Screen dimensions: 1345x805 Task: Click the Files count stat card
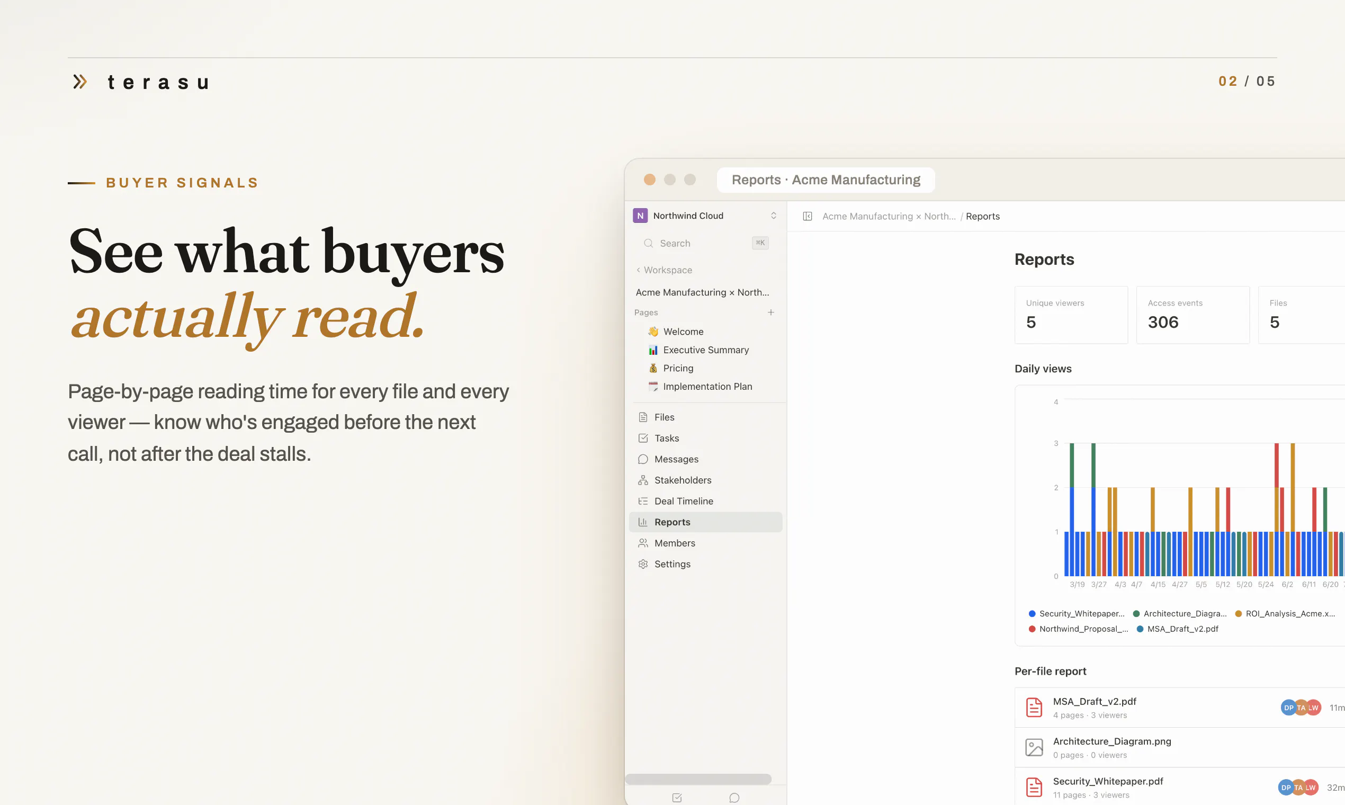coord(1302,315)
